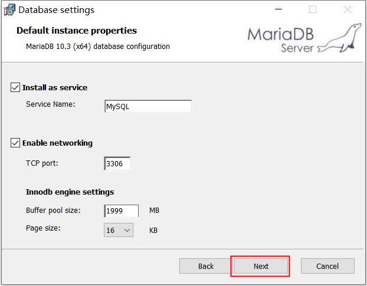Click the Buffer pool size input box

click(121, 211)
